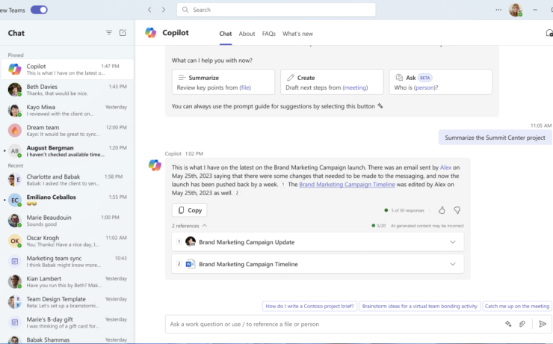Attach a file with paperclip icon

522,324
